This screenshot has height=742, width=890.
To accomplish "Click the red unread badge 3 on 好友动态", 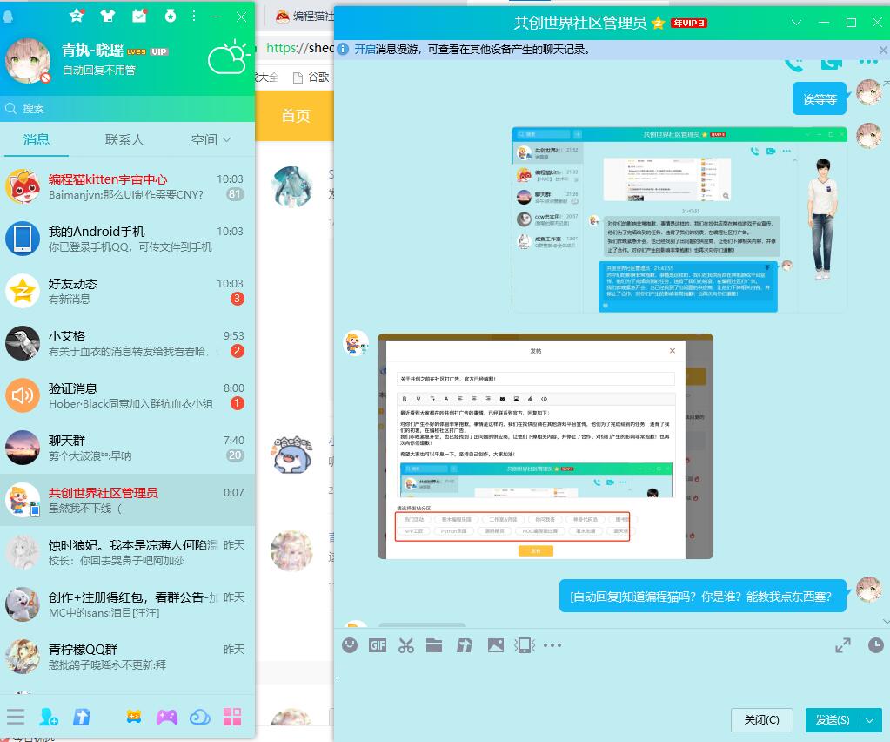I will point(238,299).
